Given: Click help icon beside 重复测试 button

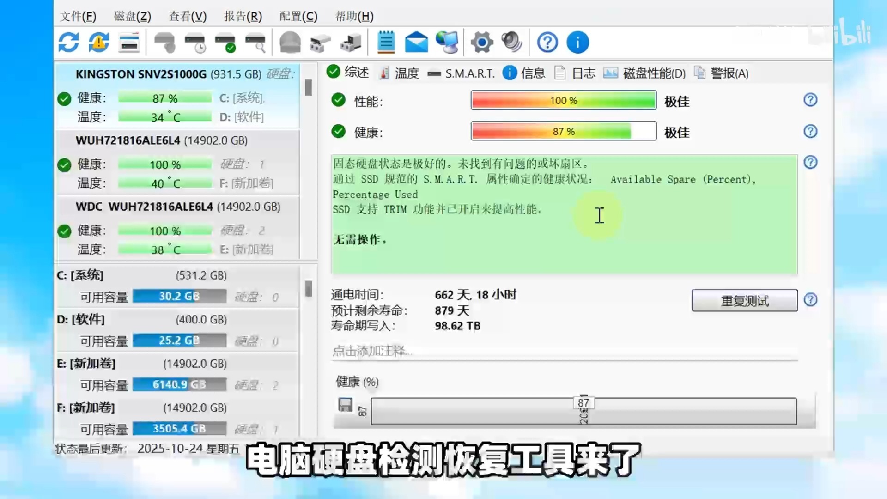Looking at the screenshot, I should 810,300.
